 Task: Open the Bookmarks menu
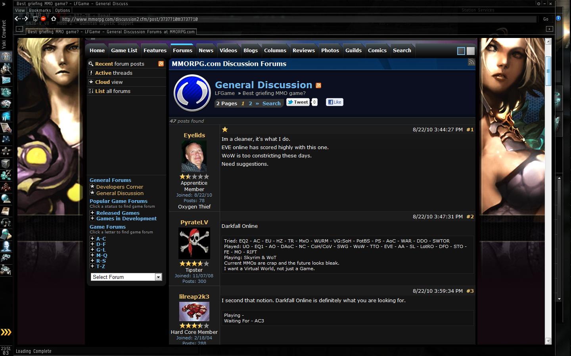(40, 10)
